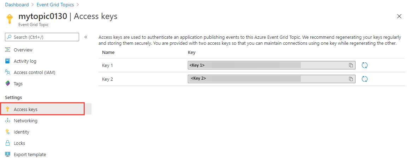Image resolution: width=412 pixels, height=160 pixels.
Task: Copy Key 1 to clipboard
Action: click(x=351, y=65)
